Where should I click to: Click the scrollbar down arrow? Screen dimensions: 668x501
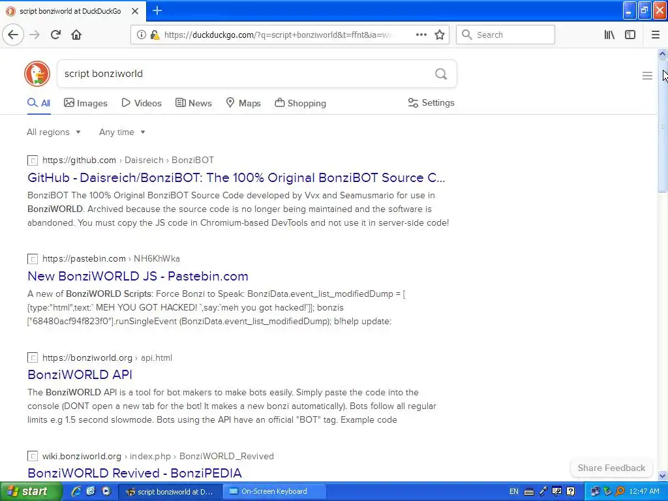(x=662, y=476)
